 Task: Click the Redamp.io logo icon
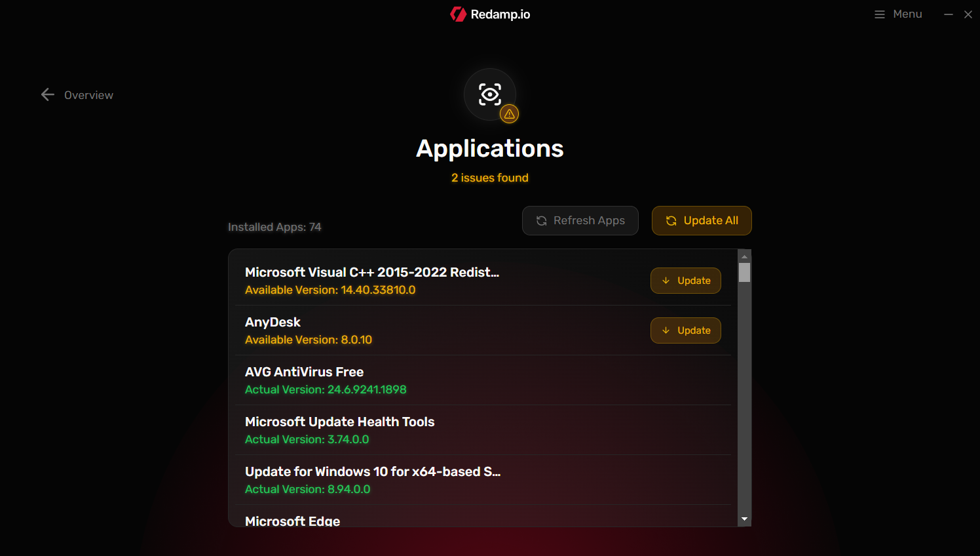[458, 14]
